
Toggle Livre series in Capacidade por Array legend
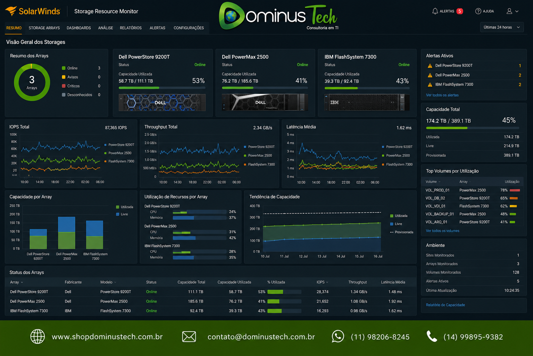(x=122, y=214)
